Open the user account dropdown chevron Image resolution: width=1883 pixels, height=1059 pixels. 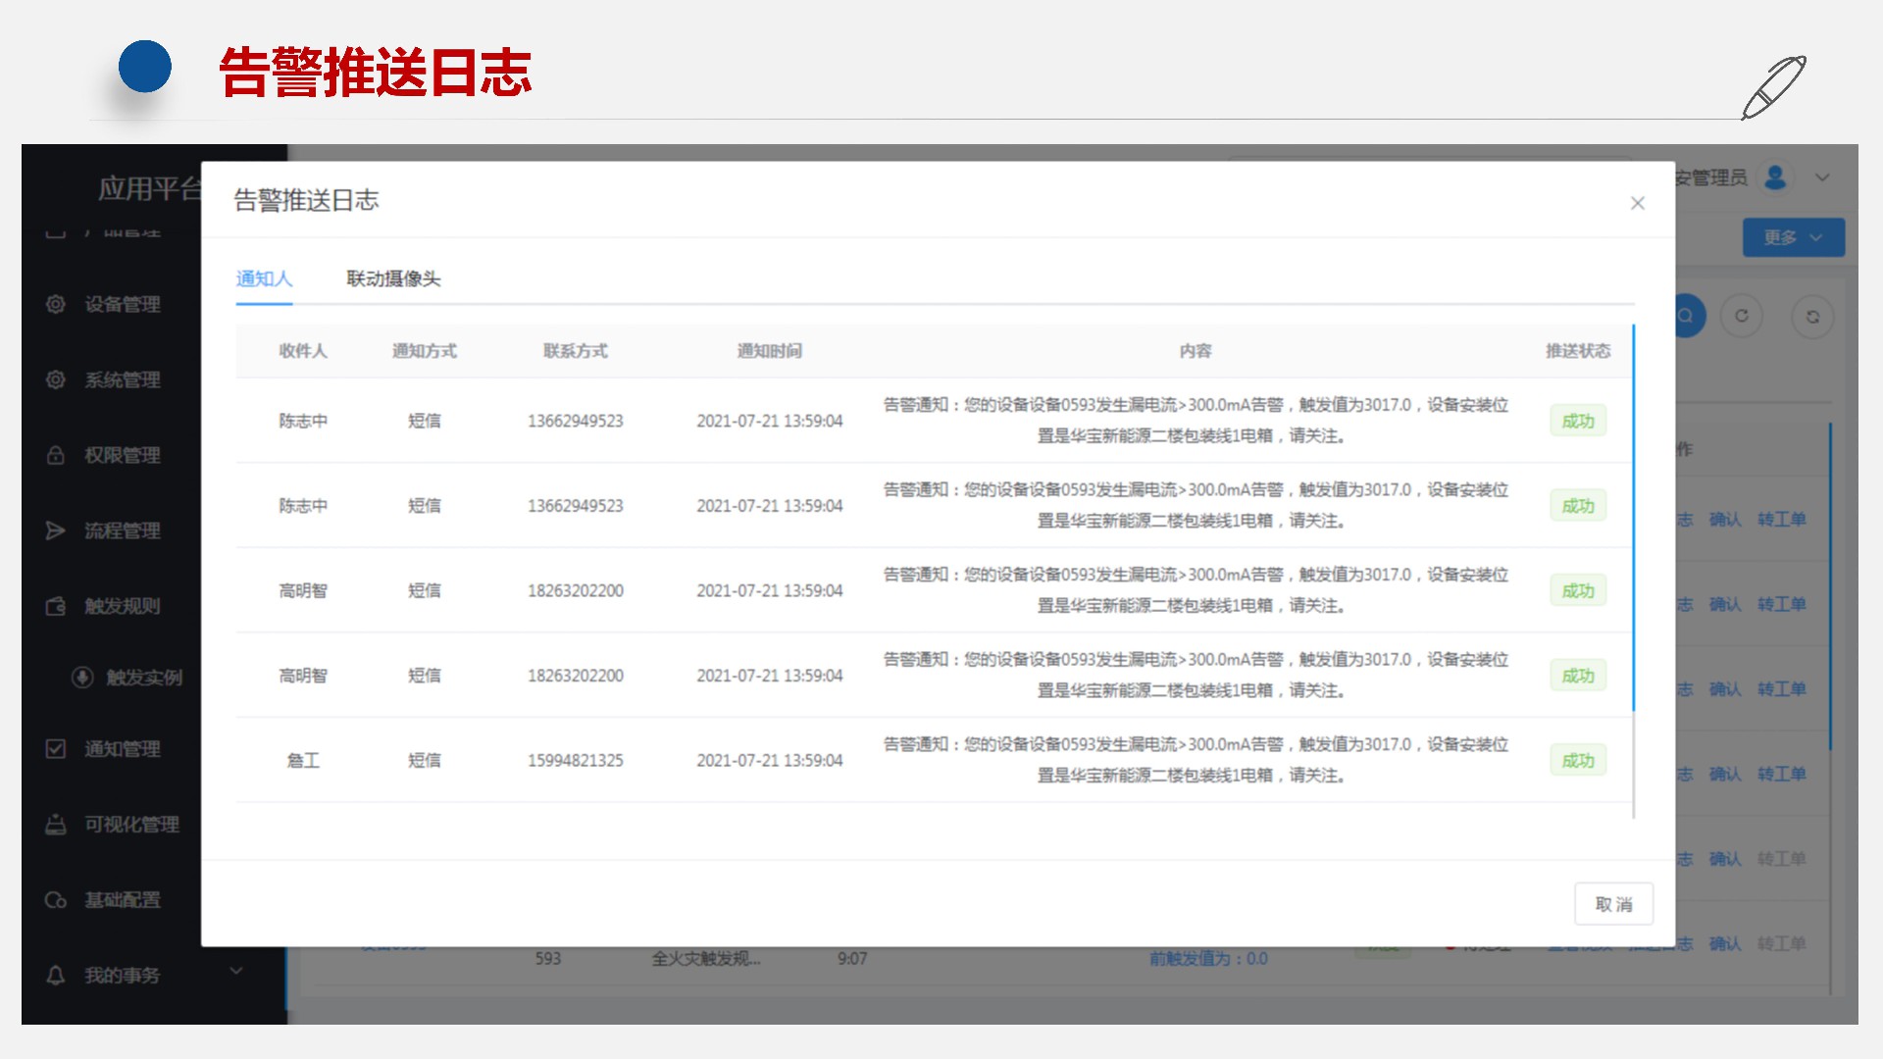[1822, 177]
